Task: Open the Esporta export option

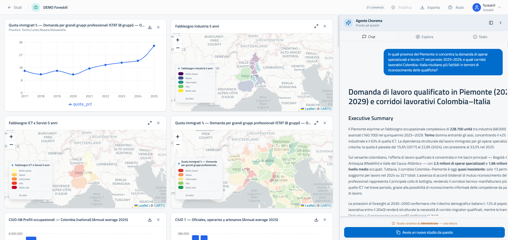Action: (x=430, y=7)
